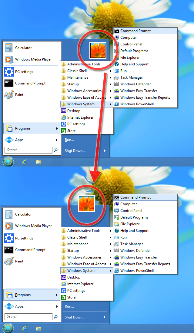194x333 pixels.
Task: Open Shut Down options arrow in bottom menu
Action: point(105,317)
